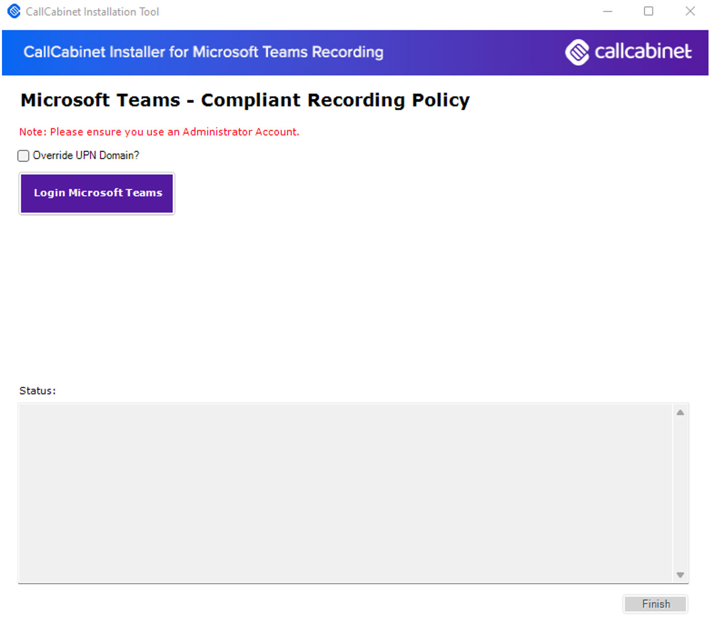
Task: Maximize the CallCabinet Installation Tool window
Action: [x=649, y=11]
